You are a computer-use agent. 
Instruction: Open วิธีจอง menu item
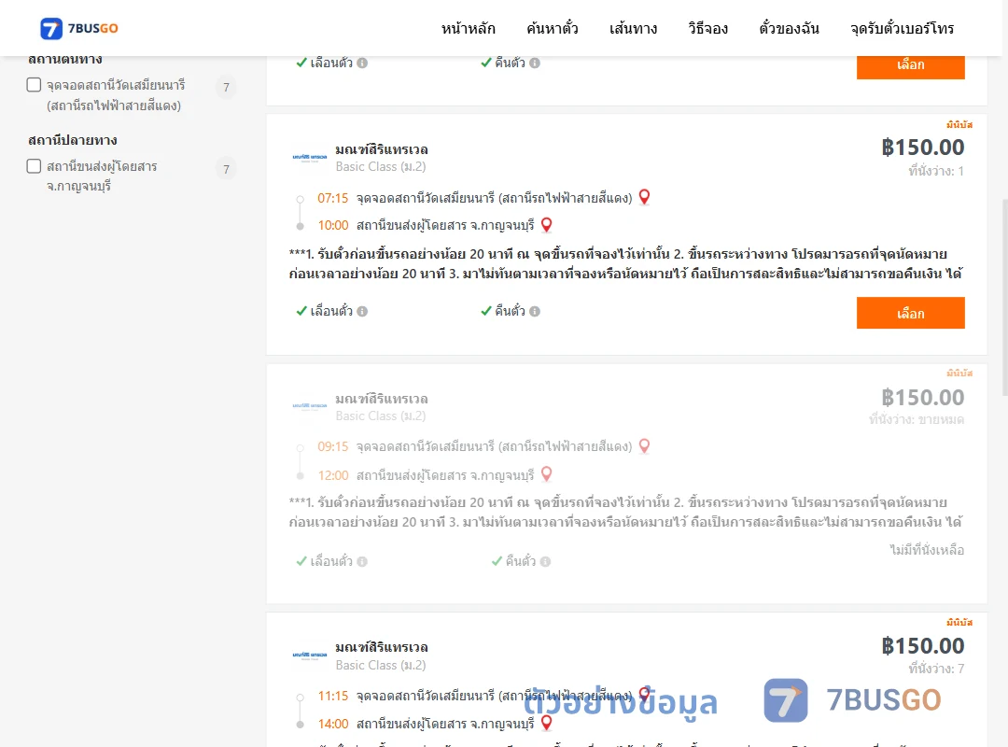click(x=707, y=29)
